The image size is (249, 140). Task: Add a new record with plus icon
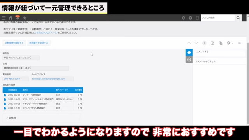(204, 43)
